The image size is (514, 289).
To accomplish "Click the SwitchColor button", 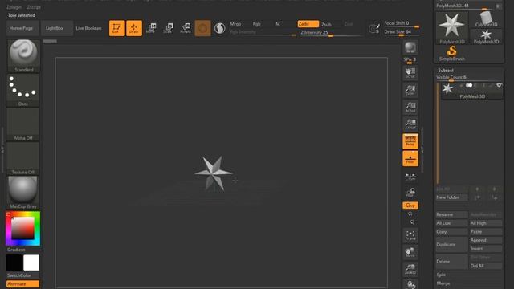I will [x=19, y=275].
